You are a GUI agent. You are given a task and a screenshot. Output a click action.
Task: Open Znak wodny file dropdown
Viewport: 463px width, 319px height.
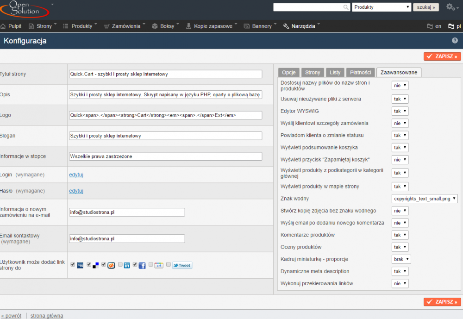pos(425,199)
